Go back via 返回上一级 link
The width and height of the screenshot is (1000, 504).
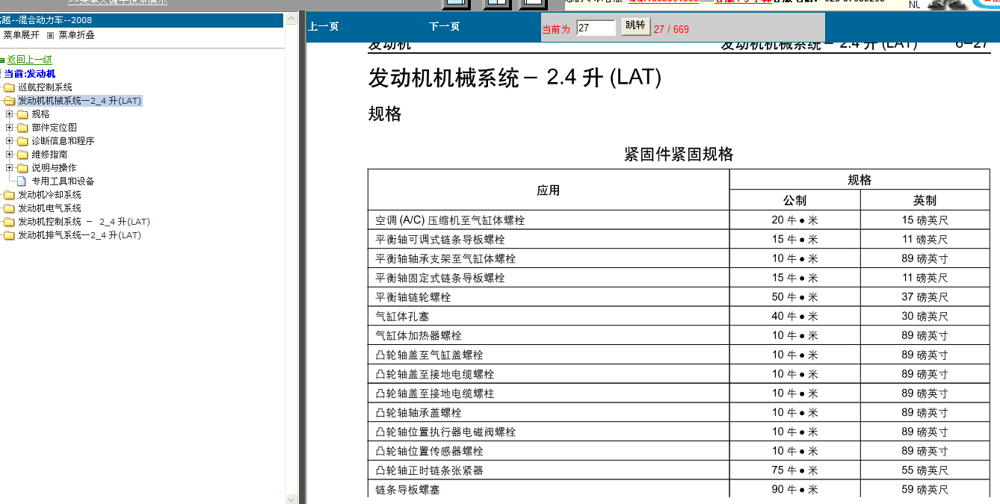pyautogui.click(x=29, y=60)
